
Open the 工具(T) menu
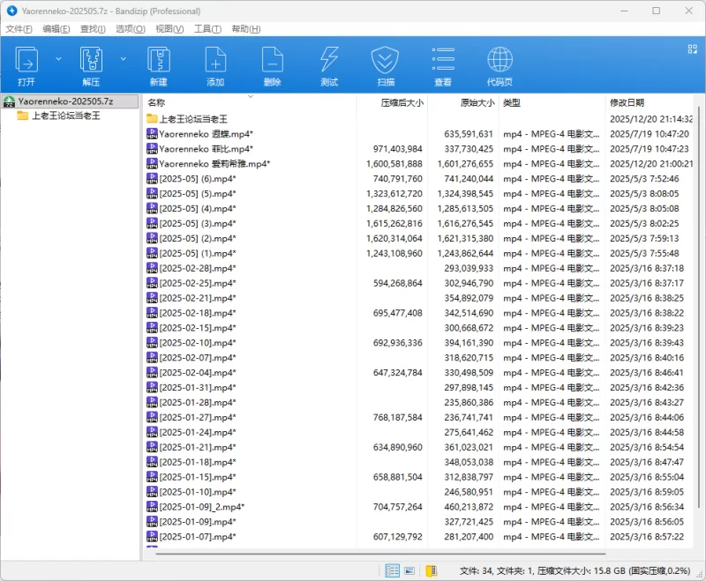[207, 28]
